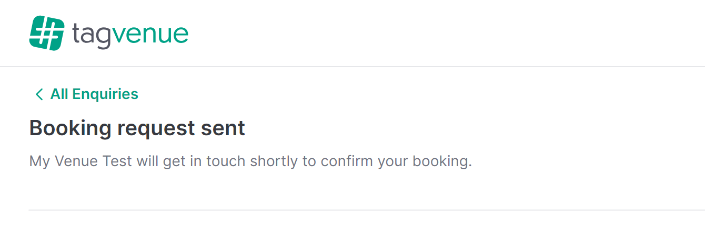Viewport: 705px width, 229px height.
Task: Click the divider line under the confirmation message
Action: pyautogui.click(x=367, y=210)
